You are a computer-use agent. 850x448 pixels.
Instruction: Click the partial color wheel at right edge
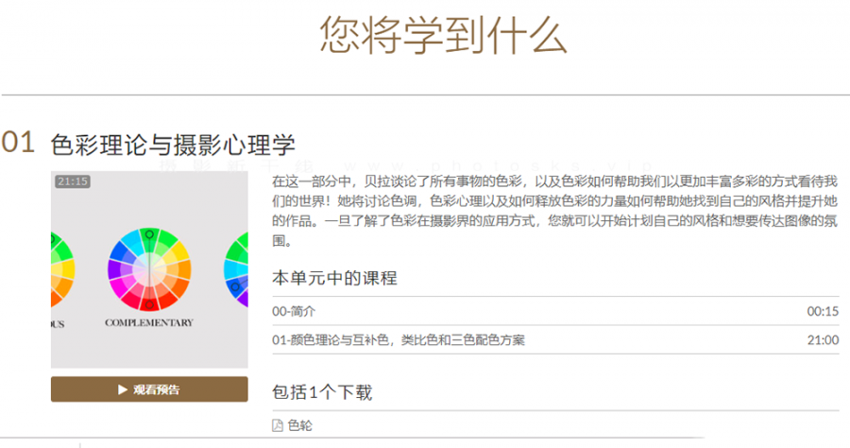(x=236, y=269)
